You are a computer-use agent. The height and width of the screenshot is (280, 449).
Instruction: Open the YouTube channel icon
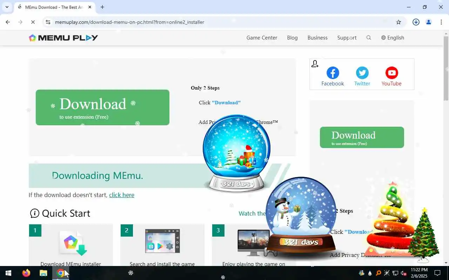[392, 73]
